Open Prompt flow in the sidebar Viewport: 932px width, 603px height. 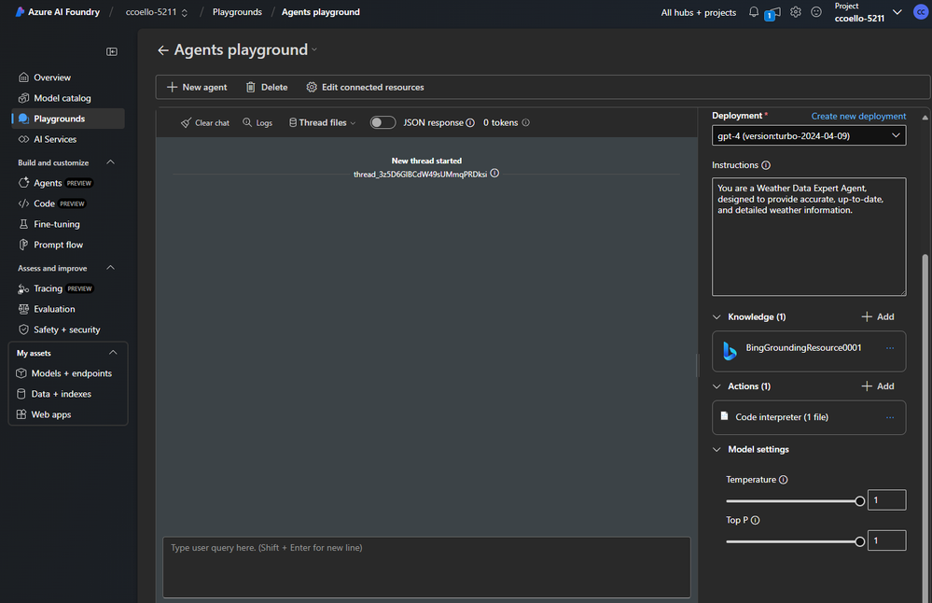[68, 245]
